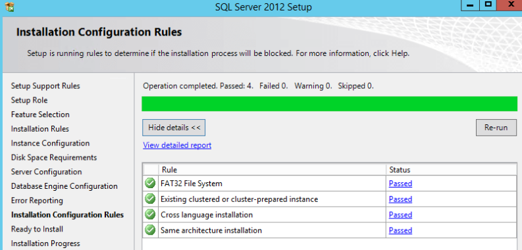
Task: Select the Installation Progress step
Action: point(45,243)
